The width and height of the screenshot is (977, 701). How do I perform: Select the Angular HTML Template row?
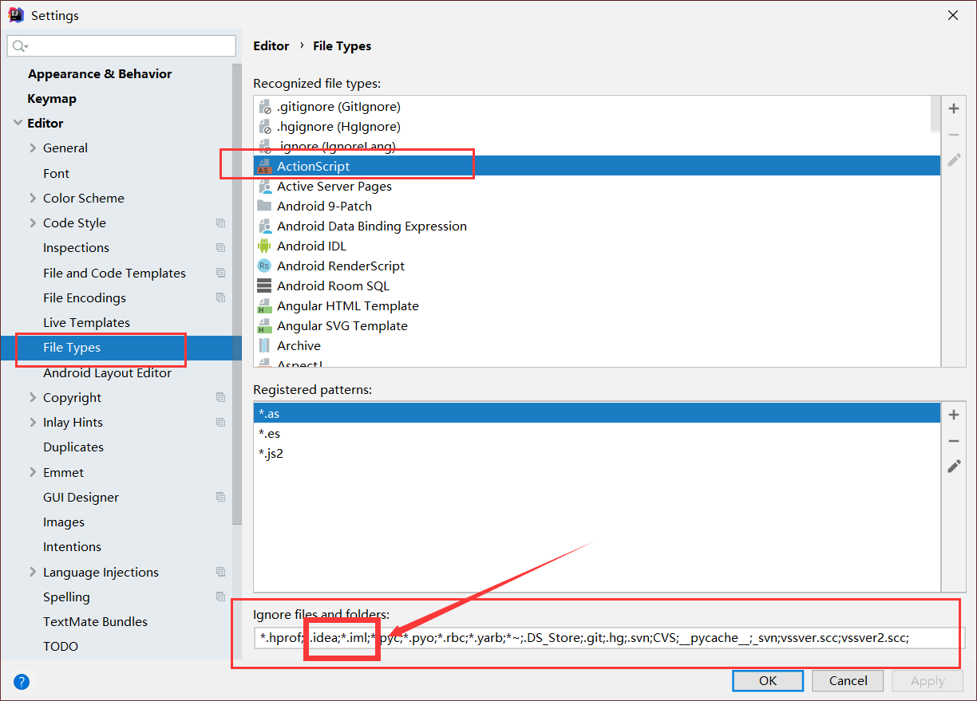[x=597, y=306]
